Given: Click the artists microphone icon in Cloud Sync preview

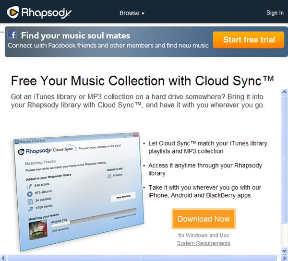Looking at the screenshot, I should point(29,187).
